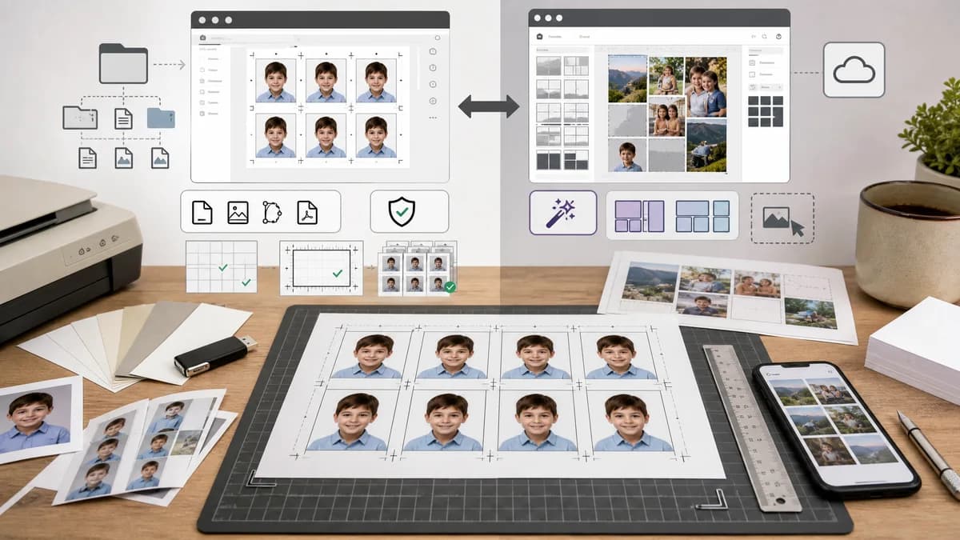The image size is (960, 540).
Task: Select the three-by-three dark grid in collage panel
Action: [x=766, y=111]
